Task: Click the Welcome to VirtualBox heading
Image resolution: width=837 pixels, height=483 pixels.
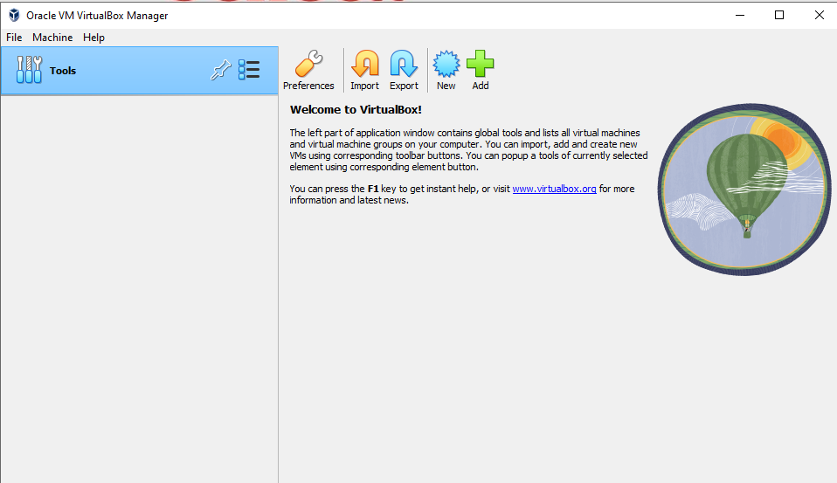Action: pos(356,110)
